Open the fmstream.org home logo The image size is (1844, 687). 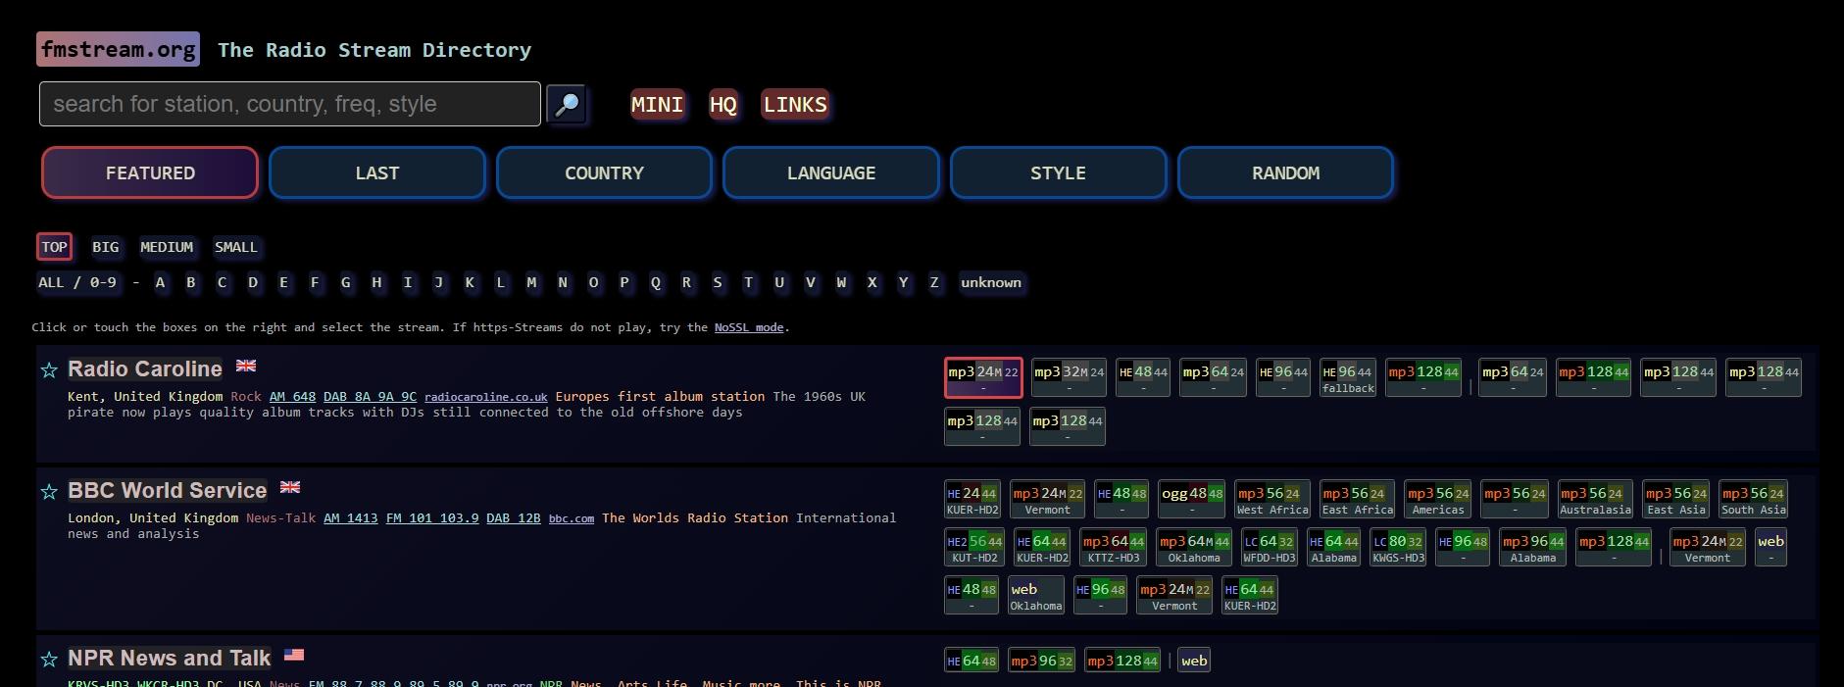coord(118,49)
